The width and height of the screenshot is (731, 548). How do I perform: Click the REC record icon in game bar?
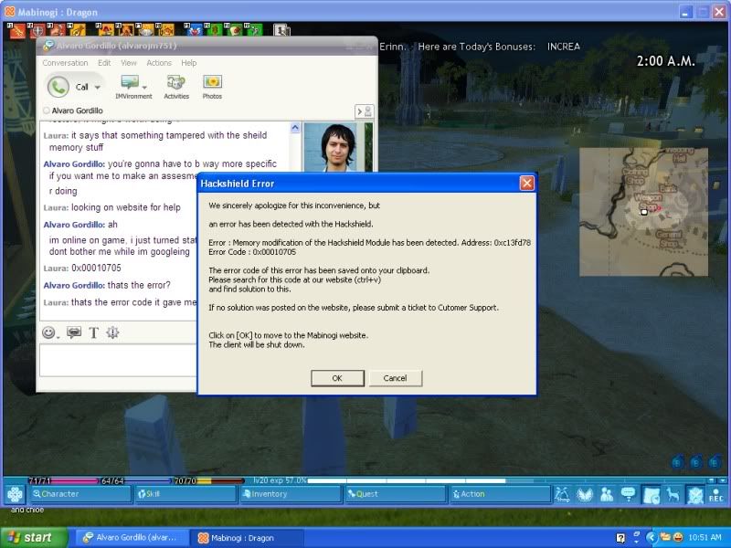[716, 494]
